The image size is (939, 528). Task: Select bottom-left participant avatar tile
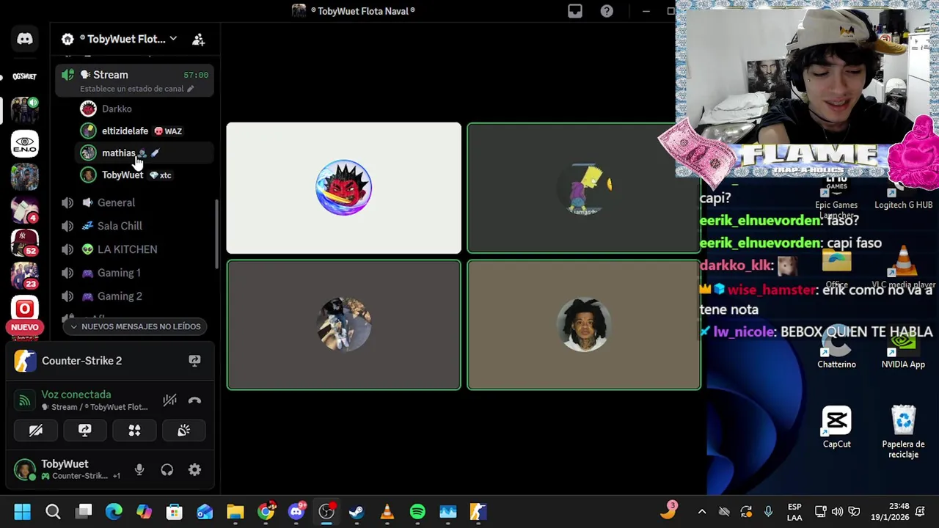point(344,325)
